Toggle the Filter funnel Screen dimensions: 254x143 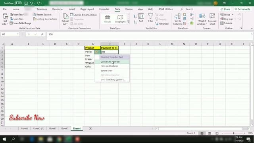150,18
